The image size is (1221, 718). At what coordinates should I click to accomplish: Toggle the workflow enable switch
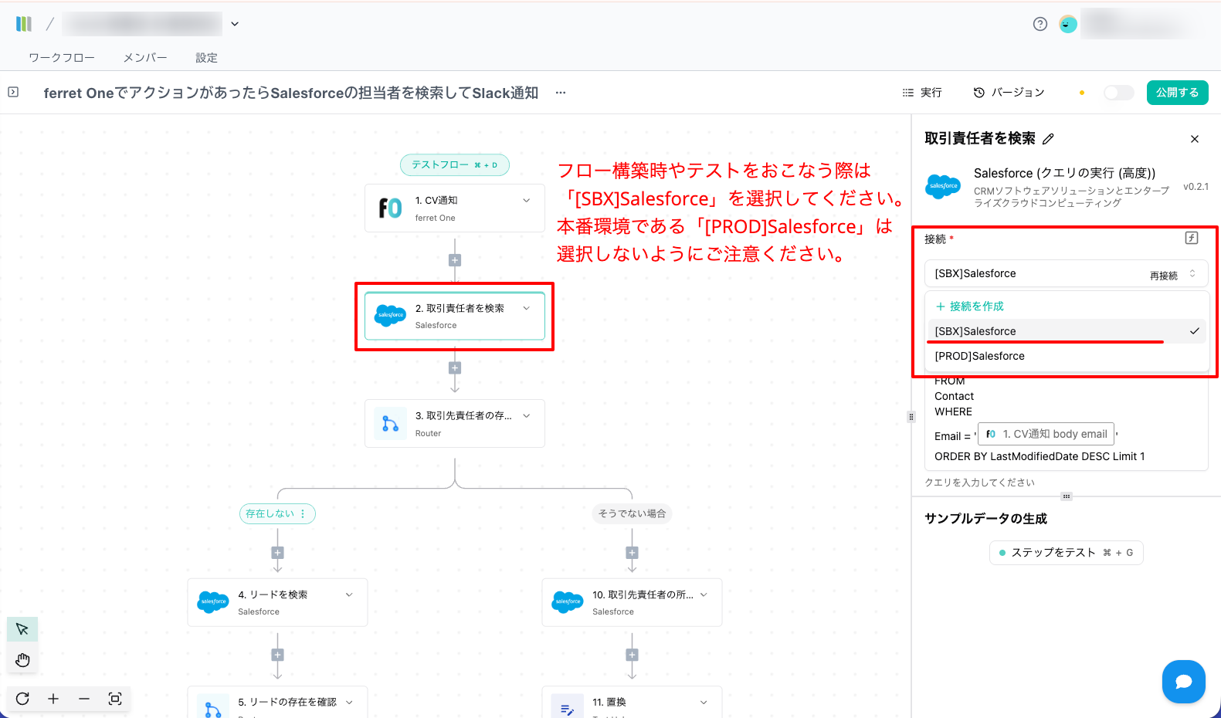tap(1118, 93)
